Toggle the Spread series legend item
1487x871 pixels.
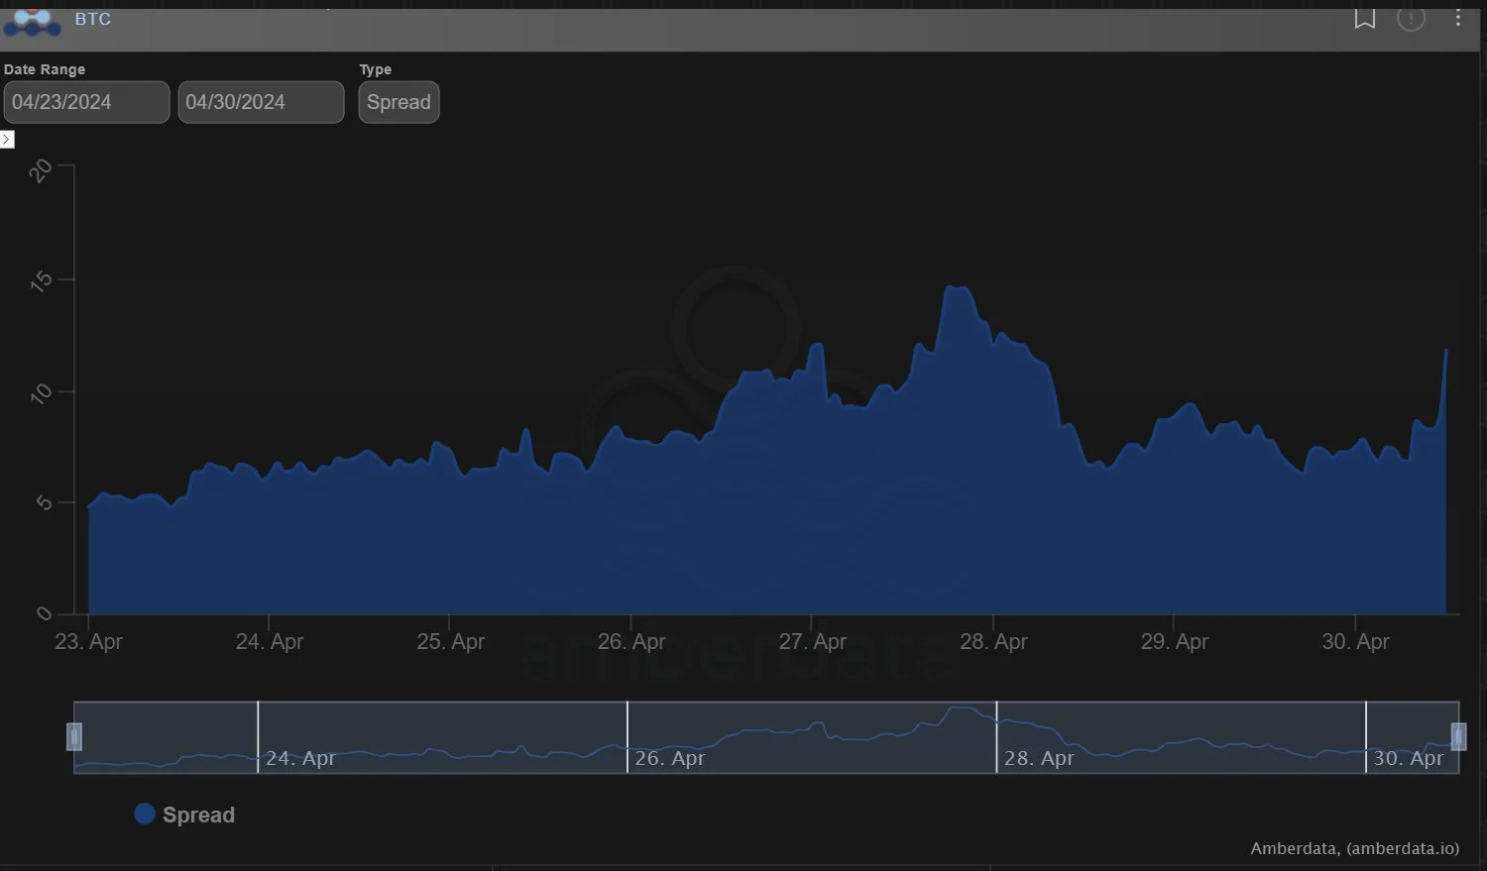(184, 815)
